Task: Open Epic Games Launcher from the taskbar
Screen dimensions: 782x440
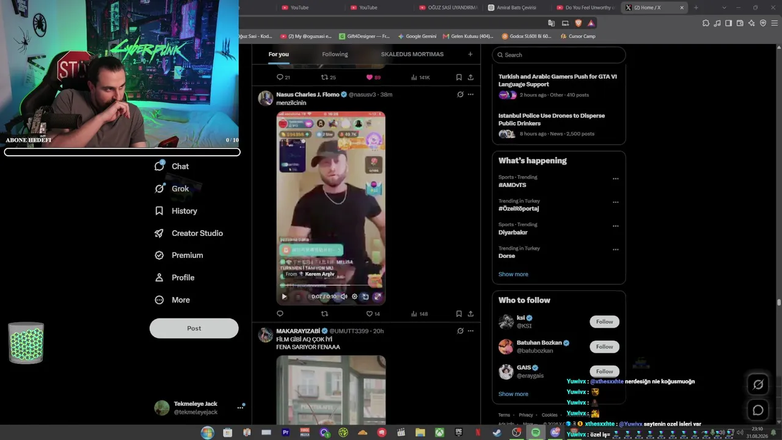Action: pyautogui.click(x=459, y=433)
